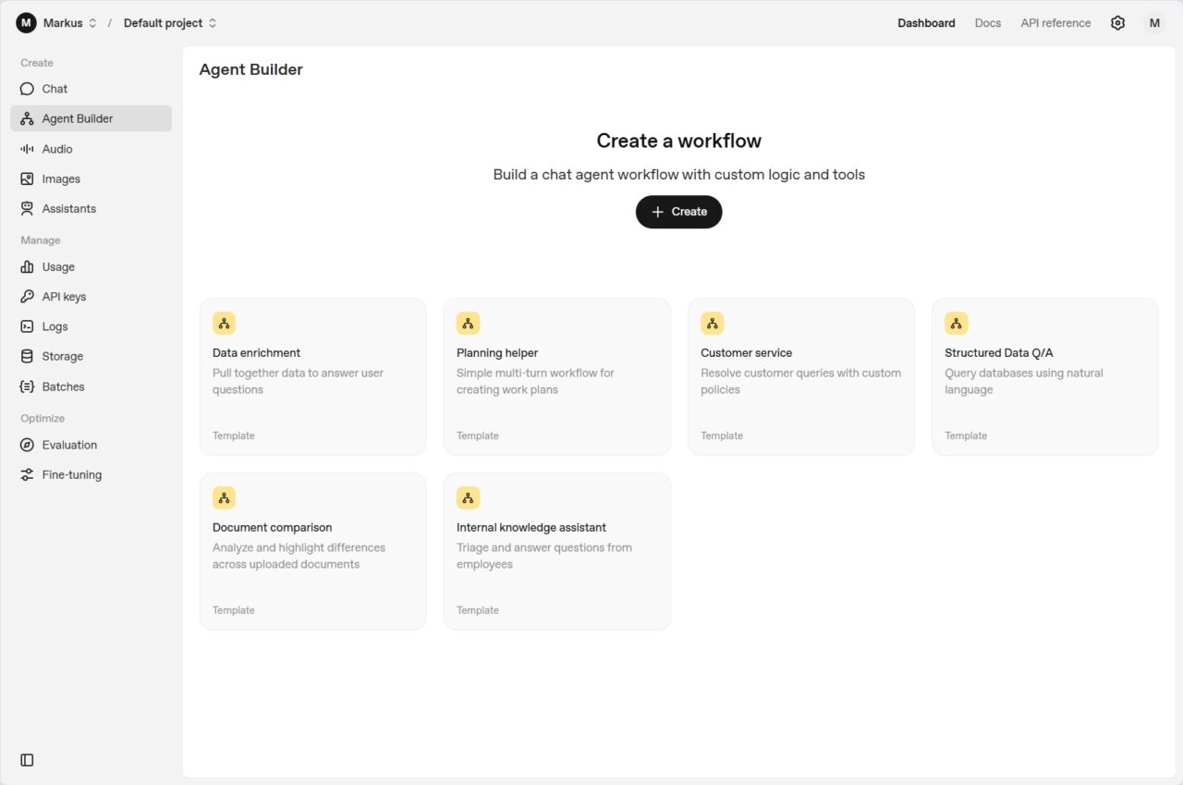The width and height of the screenshot is (1183, 785).
Task: Select the Images sidebar icon
Action: pyautogui.click(x=27, y=178)
